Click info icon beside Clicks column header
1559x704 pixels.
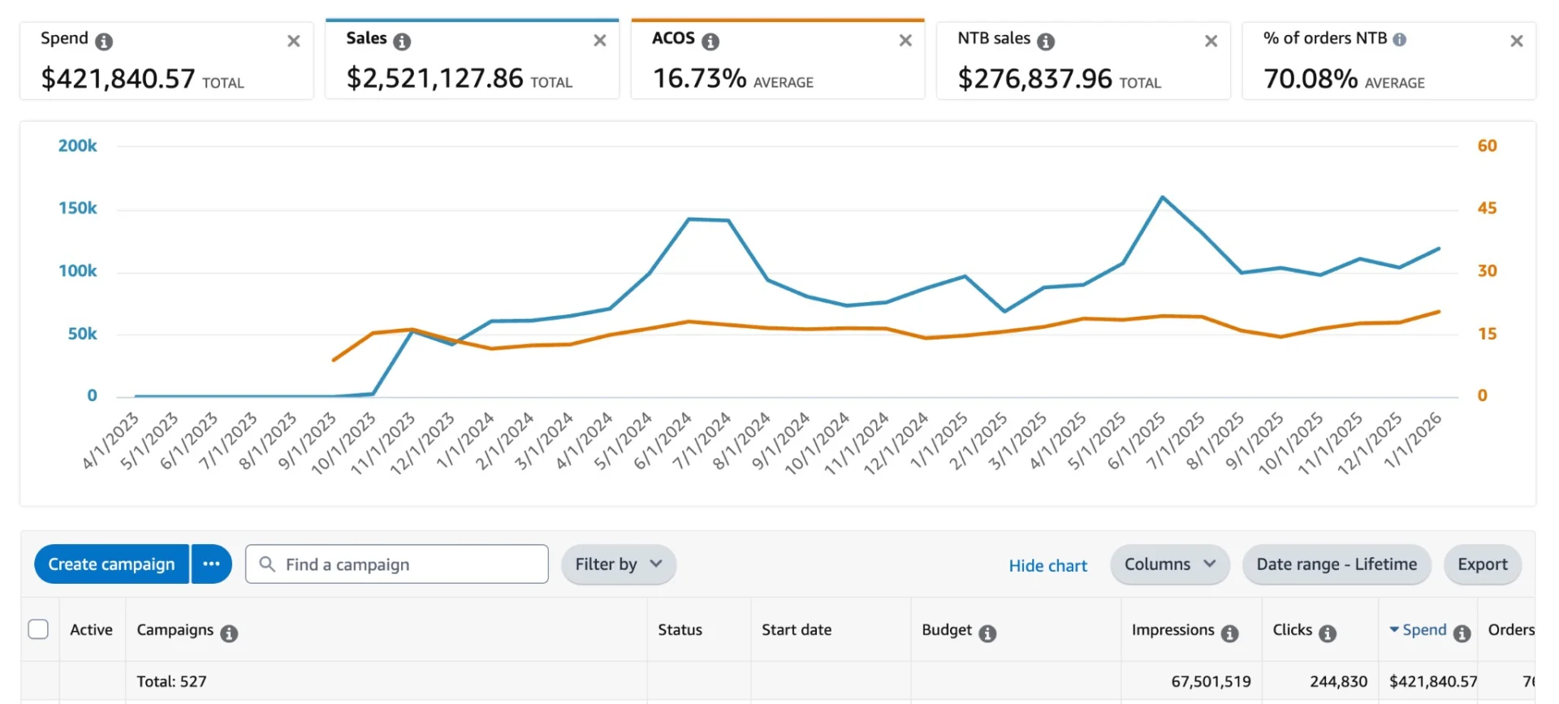click(1328, 633)
